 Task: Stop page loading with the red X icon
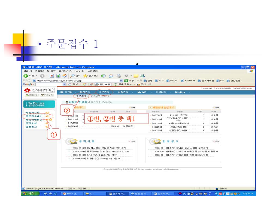pos(52,76)
